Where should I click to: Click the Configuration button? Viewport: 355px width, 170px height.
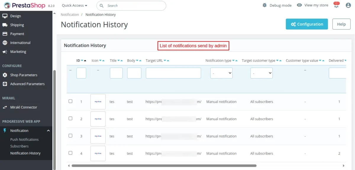(x=307, y=24)
